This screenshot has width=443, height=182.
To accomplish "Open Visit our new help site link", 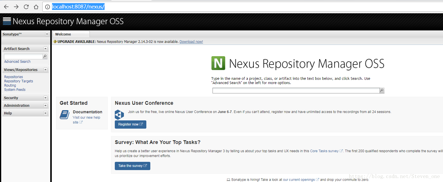I will [x=86, y=120].
